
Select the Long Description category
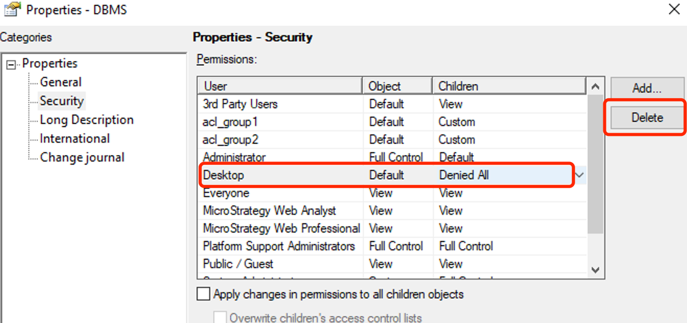click(x=86, y=119)
